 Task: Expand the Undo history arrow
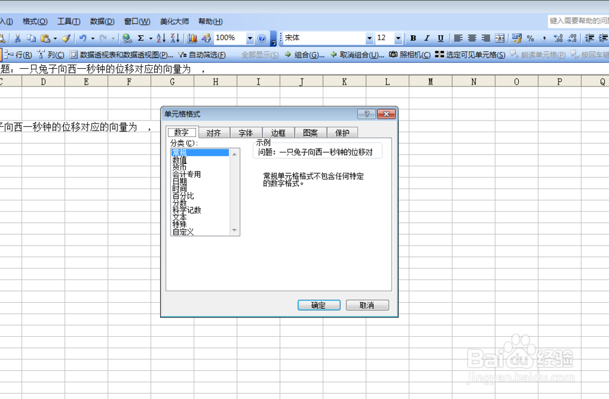tap(93, 38)
